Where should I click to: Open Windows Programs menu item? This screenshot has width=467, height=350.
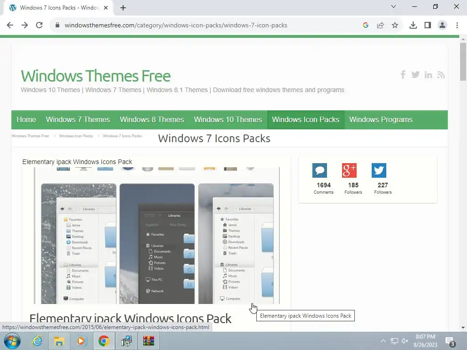[381, 120]
